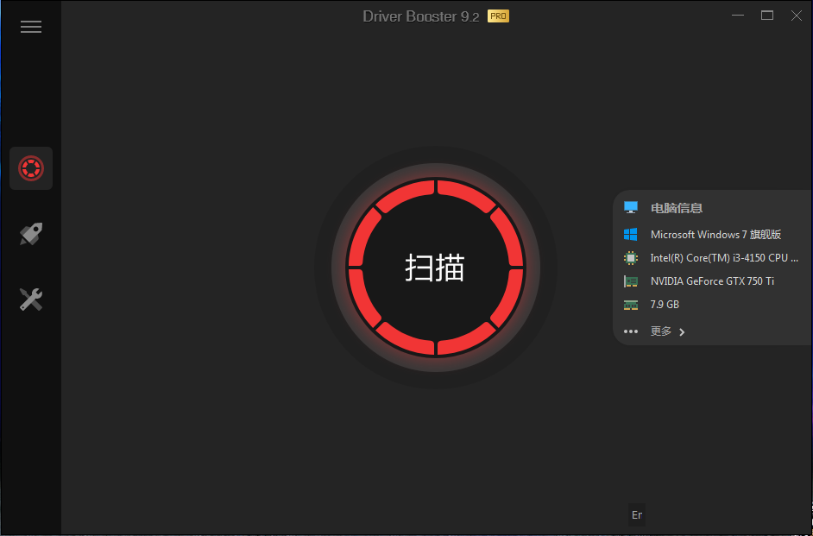Image resolution: width=813 pixels, height=536 pixels.
Task: Open the truncated Intel Core i3-4150 entry
Action: tap(723, 257)
